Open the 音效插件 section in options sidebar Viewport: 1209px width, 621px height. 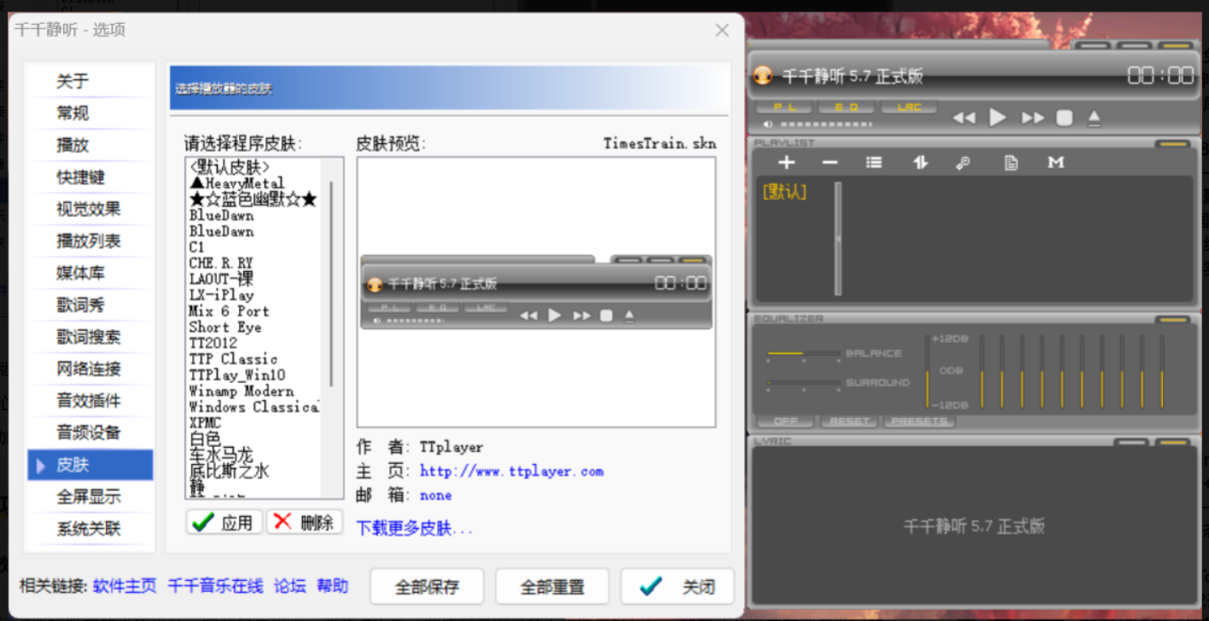click(x=90, y=401)
